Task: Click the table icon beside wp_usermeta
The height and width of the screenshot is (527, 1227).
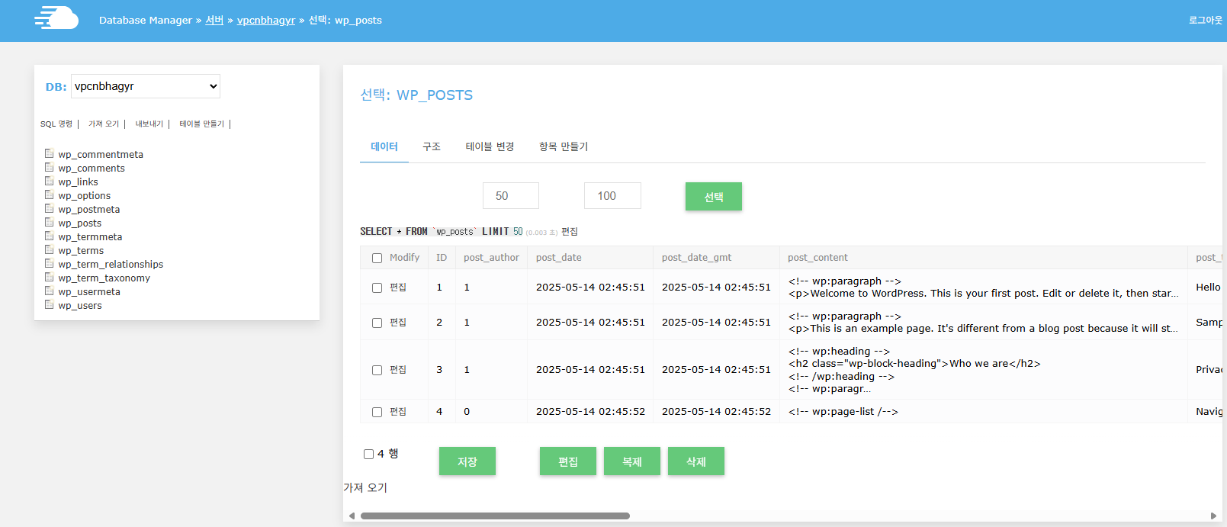Action: tap(50, 291)
